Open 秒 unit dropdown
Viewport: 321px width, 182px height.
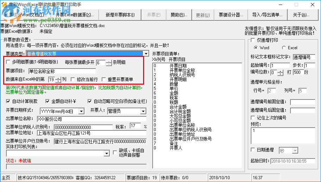(x=295, y=151)
